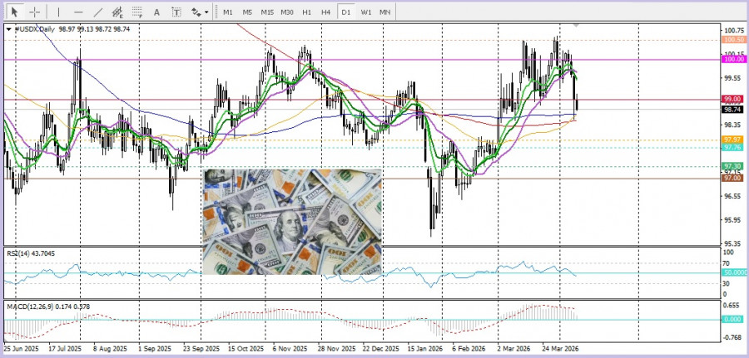The width and height of the screenshot is (749, 358).
Task: Switch to M1 timeframe
Action: (227, 12)
